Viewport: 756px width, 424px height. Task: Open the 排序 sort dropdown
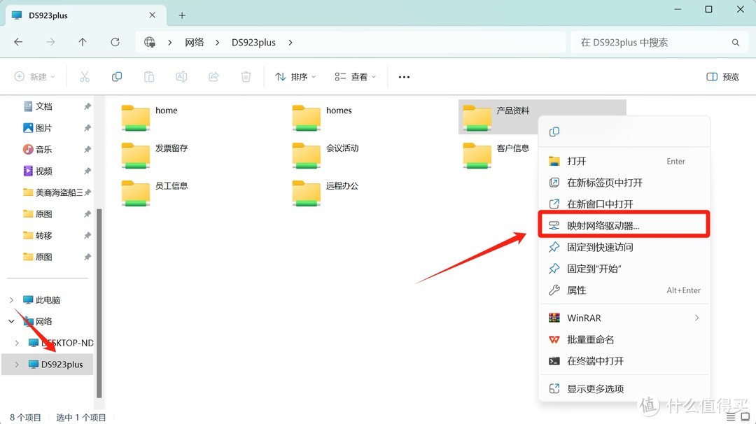[295, 76]
